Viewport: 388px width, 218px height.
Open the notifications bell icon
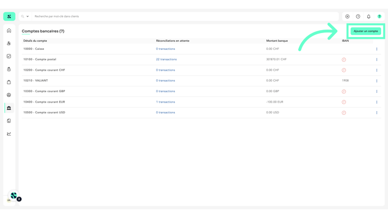point(369,16)
